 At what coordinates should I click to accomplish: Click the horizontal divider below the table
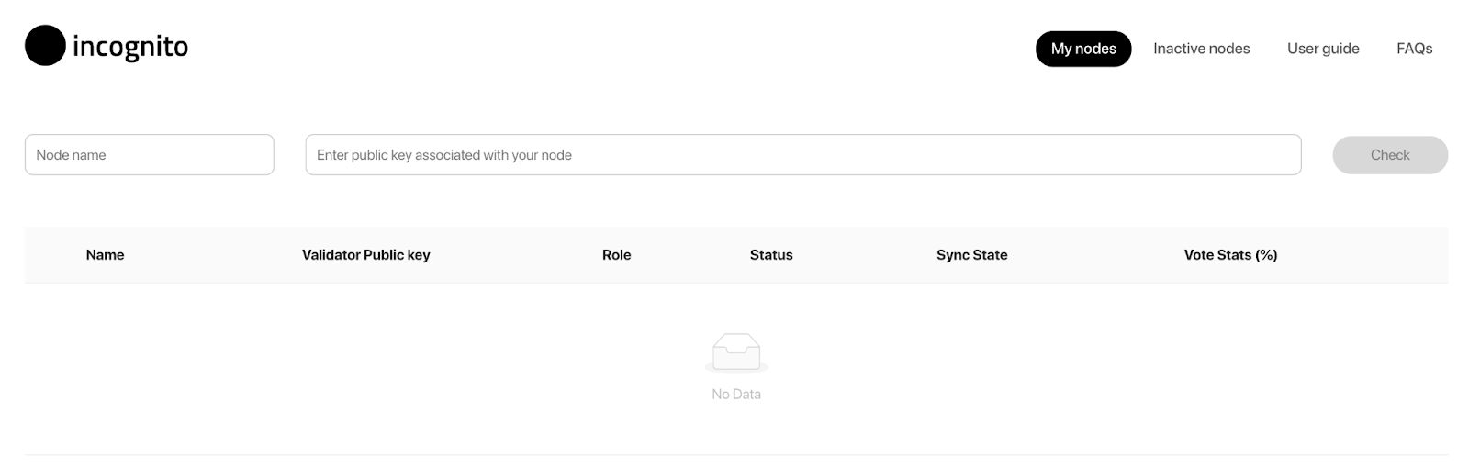point(736,454)
